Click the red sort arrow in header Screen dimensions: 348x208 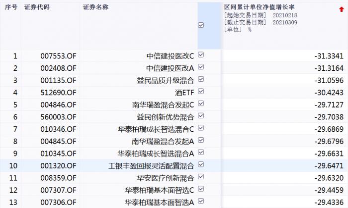pos(342,9)
